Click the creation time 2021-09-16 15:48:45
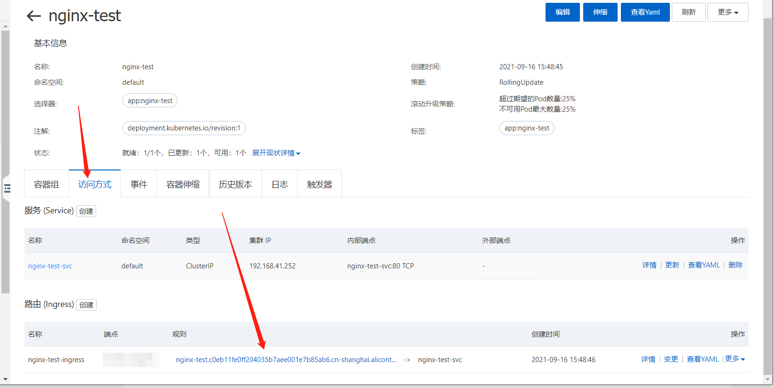This screenshot has width=774, height=388. (x=531, y=67)
